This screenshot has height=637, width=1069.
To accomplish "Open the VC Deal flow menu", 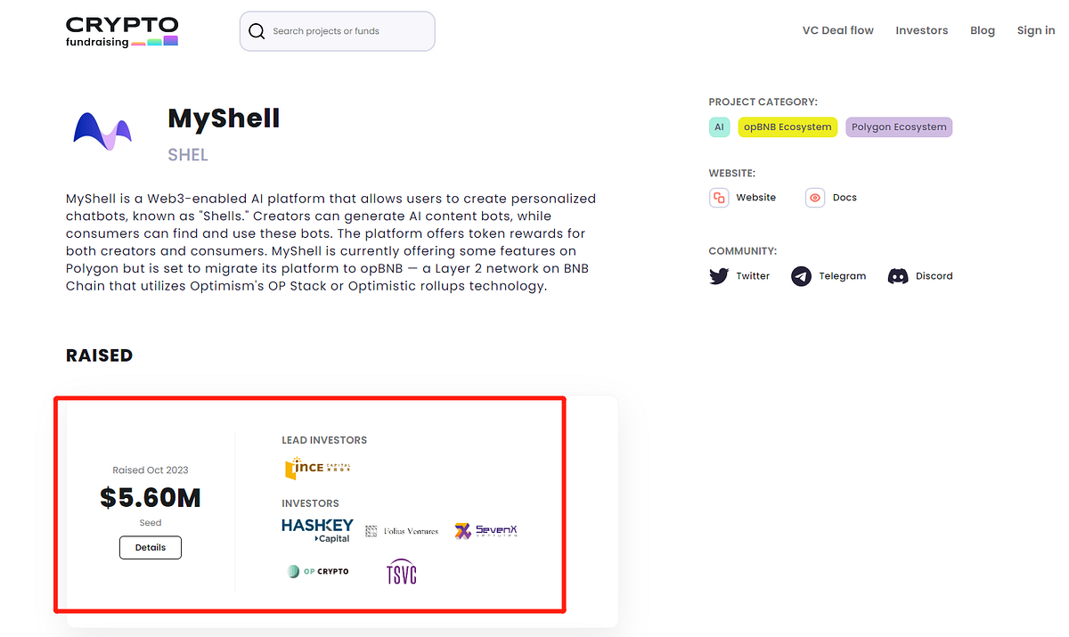I will pyautogui.click(x=837, y=29).
